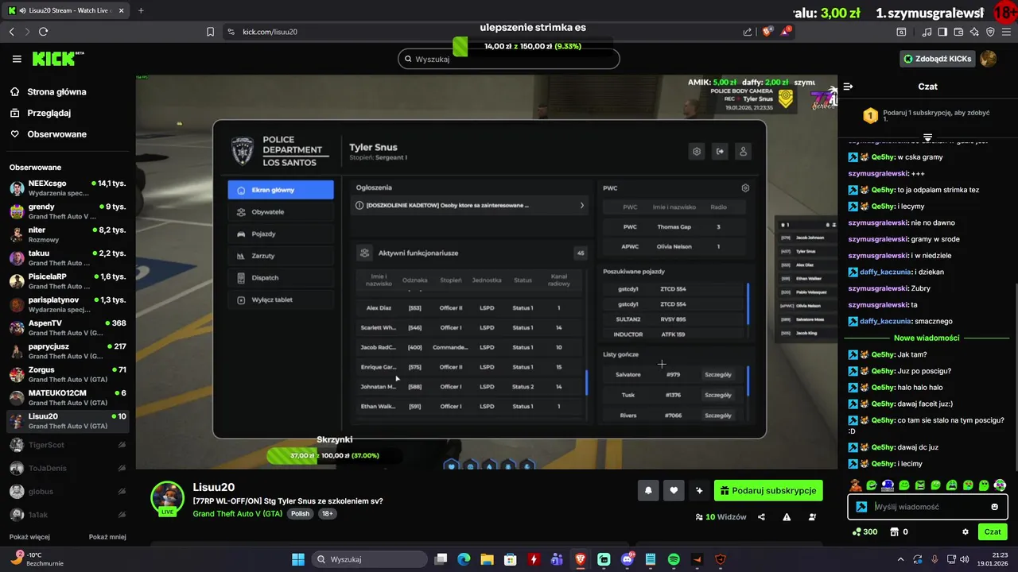Click Szczegóły for Rivers warrant
1018x572 pixels.
(718, 415)
